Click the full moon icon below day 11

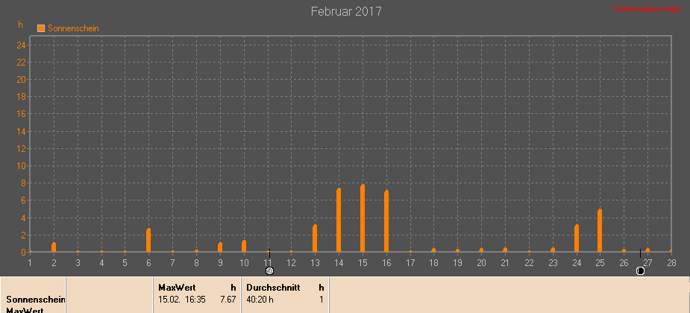pyautogui.click(x=270, y=271)
